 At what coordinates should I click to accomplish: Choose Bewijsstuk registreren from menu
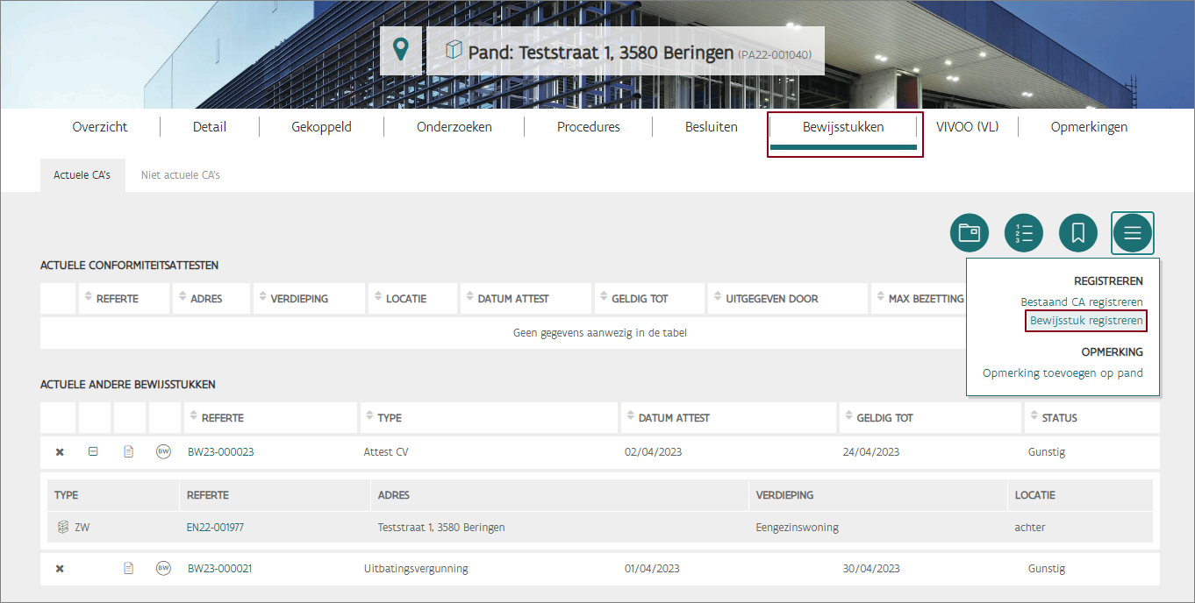pyautogui.click(x=1086, y=321)
